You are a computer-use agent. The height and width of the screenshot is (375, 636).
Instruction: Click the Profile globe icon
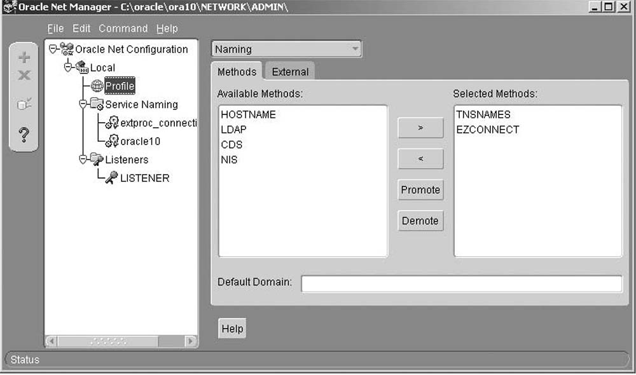click(x=97, y=86)
